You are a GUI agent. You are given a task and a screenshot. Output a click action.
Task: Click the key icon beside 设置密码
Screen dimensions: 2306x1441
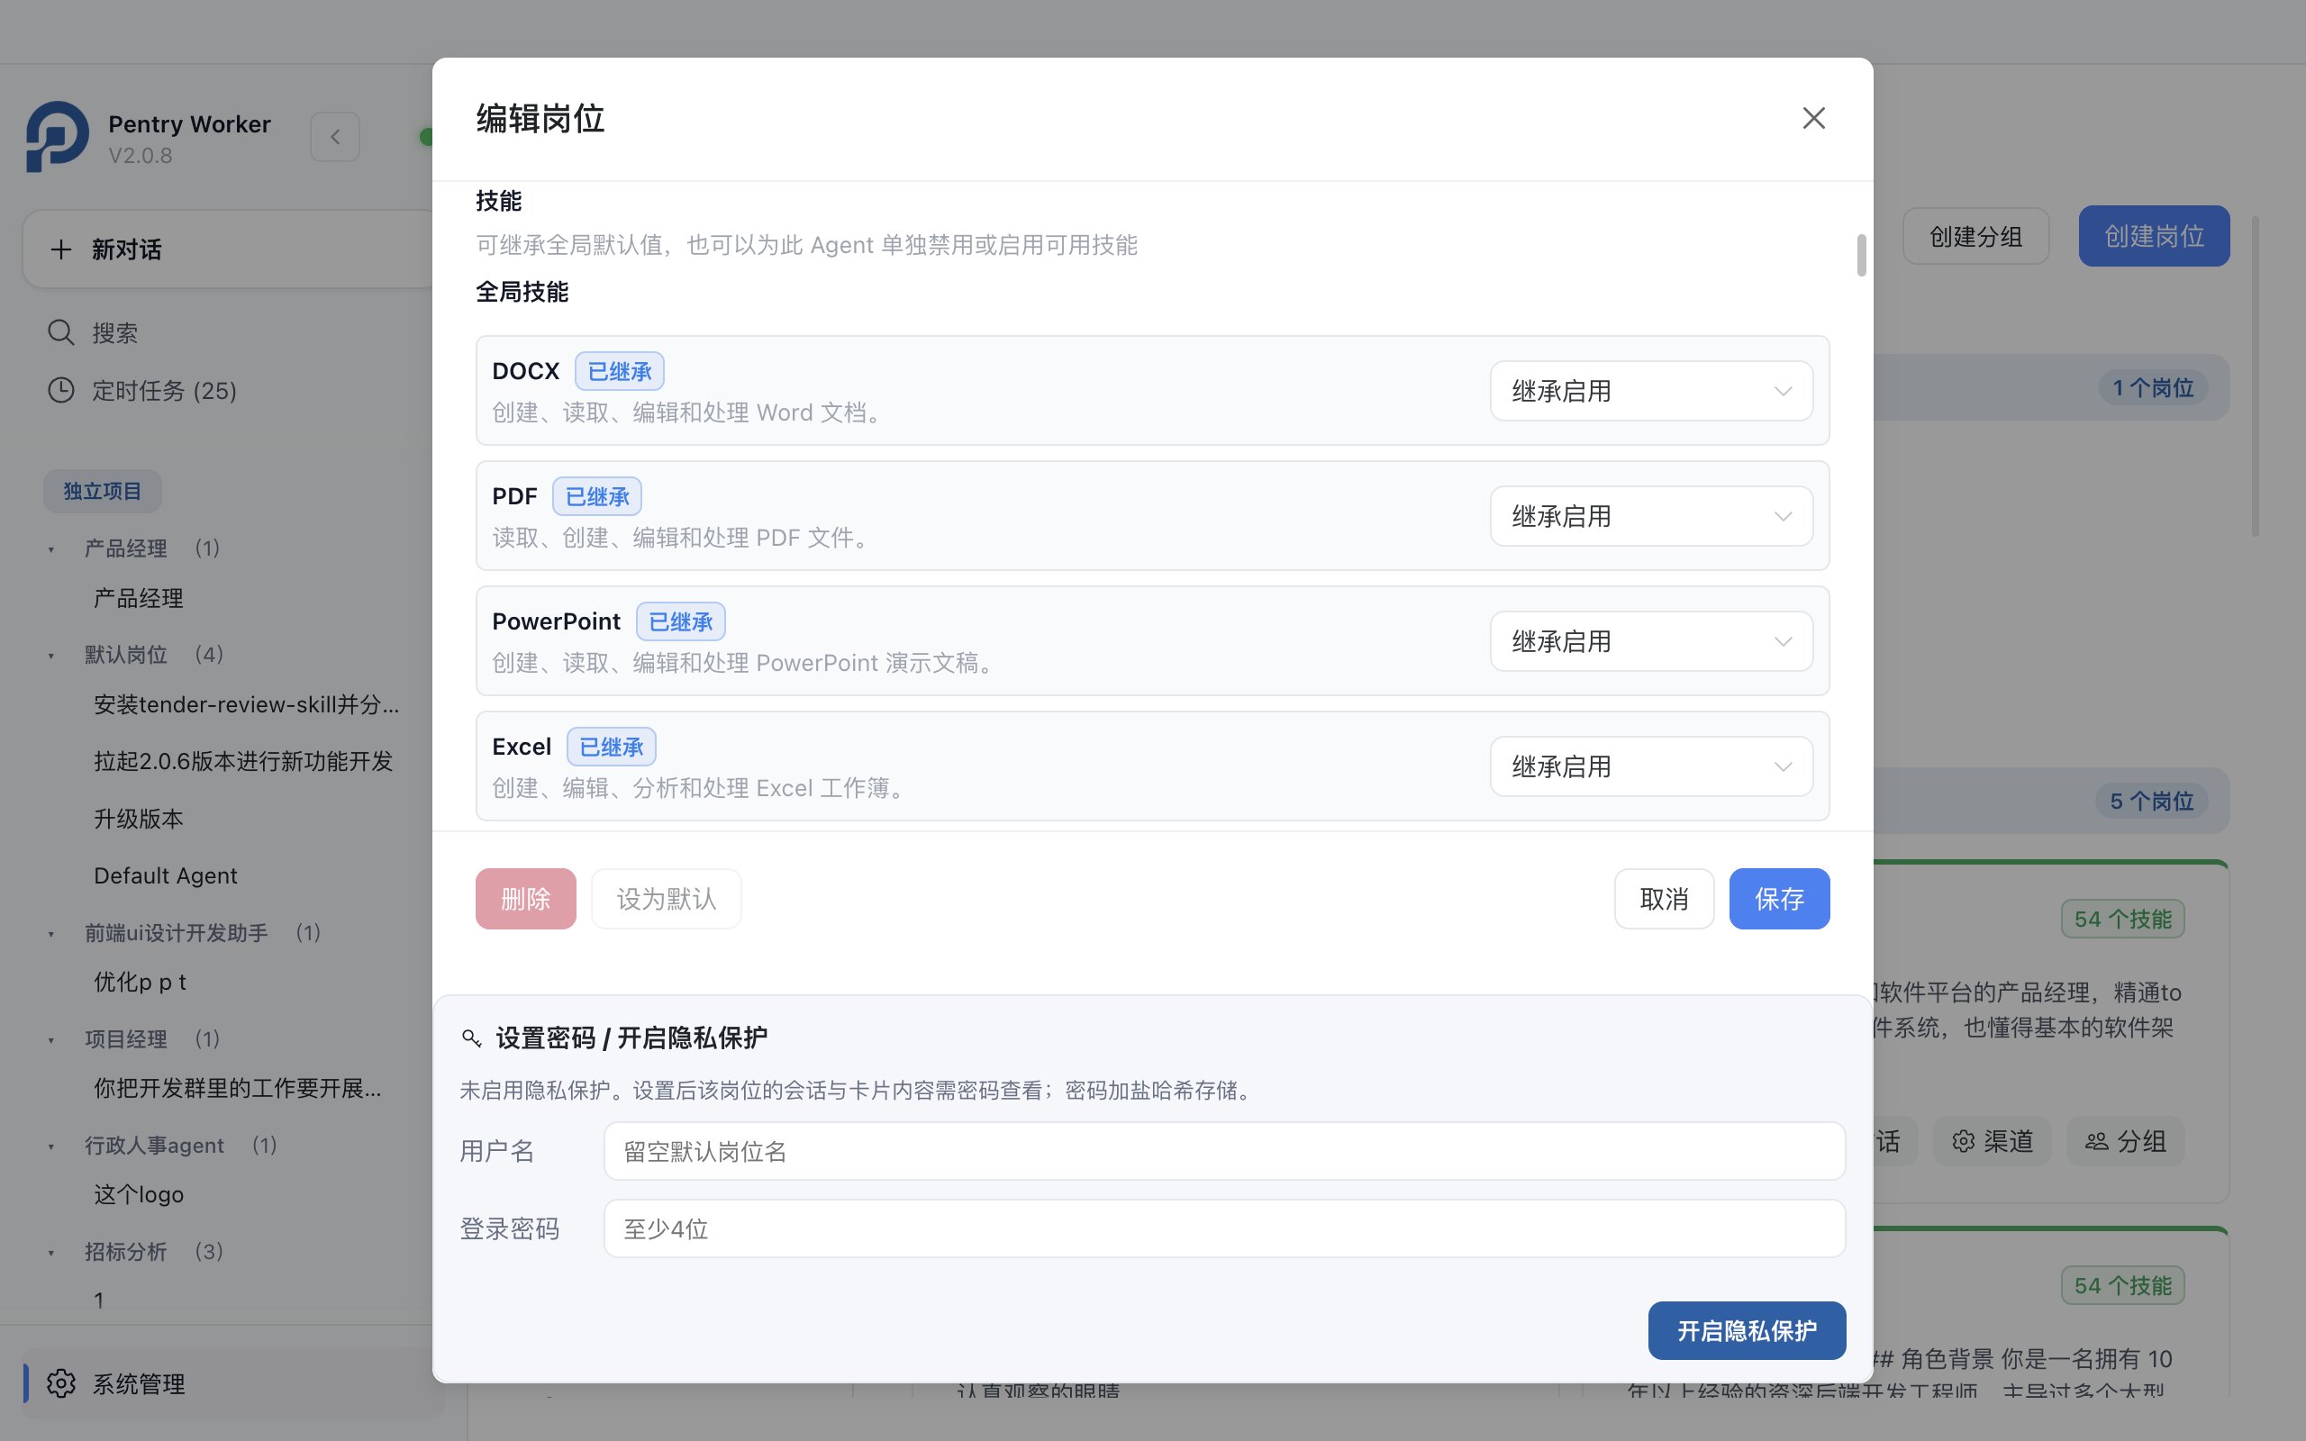coord(472,1038)
